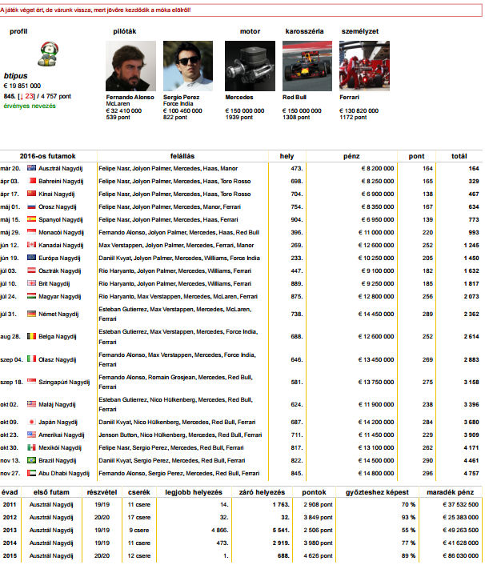Click the legjobb helyezés column header

[x=194, y=492]
